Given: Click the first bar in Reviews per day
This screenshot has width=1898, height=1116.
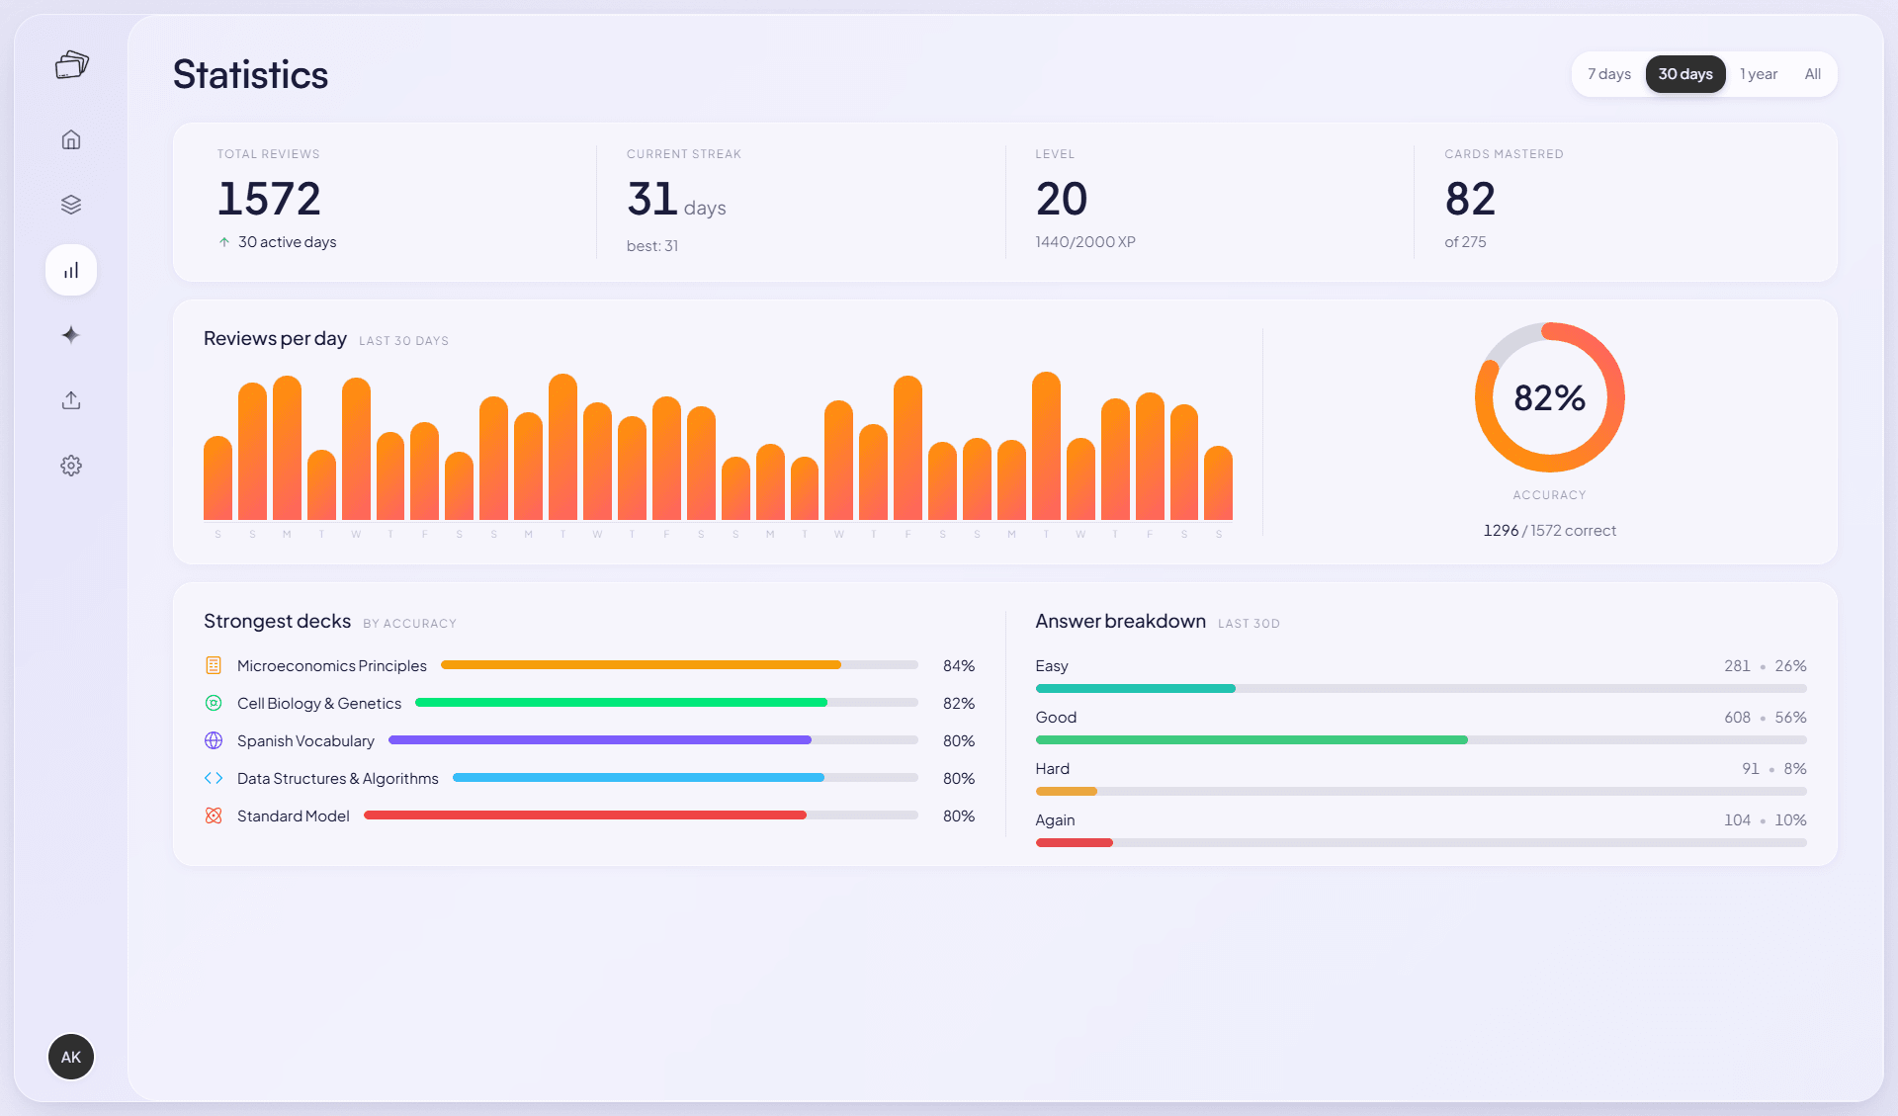Looking at the screenshot, I should (x=217, y=477).
